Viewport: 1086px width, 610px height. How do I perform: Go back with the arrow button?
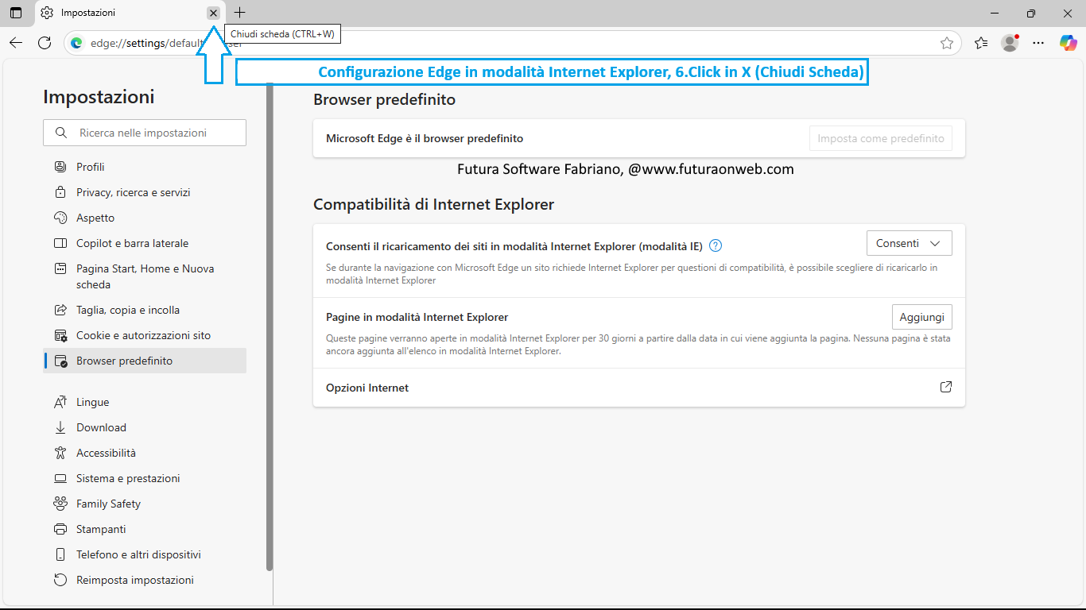pyautogui.click(x=16, y=43)
